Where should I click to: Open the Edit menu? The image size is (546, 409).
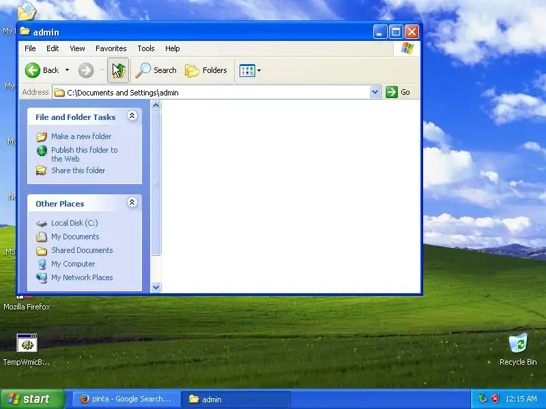[53, 48]
